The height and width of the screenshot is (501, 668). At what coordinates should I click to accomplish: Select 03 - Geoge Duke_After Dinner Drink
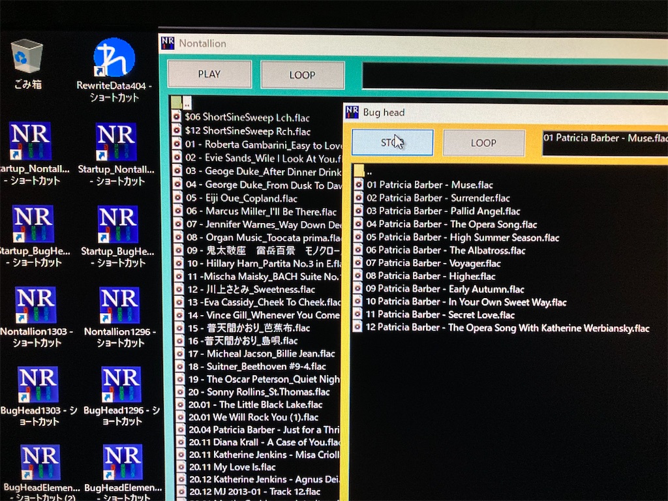point(264,172)
